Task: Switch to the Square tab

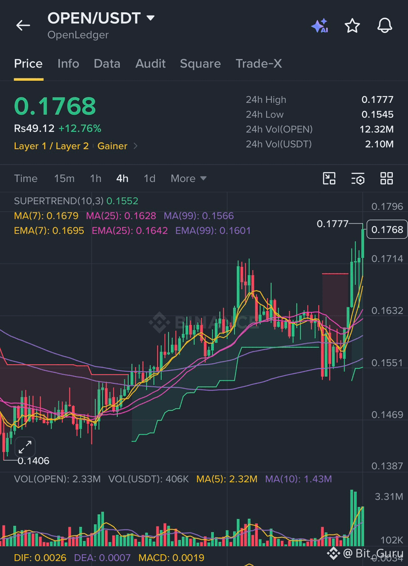Action: pyautogui.click(x=200, y=63)
